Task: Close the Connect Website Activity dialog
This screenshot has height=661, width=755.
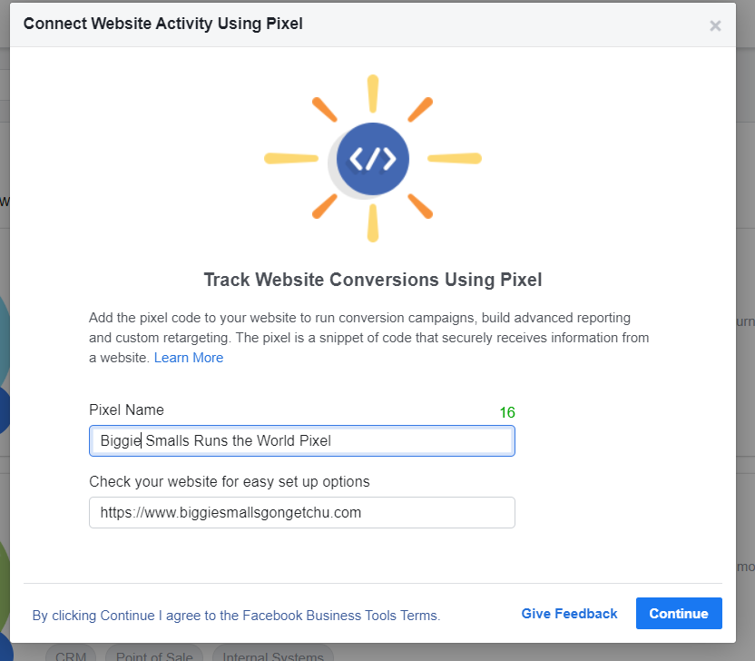Action: [x=715, y=25]
